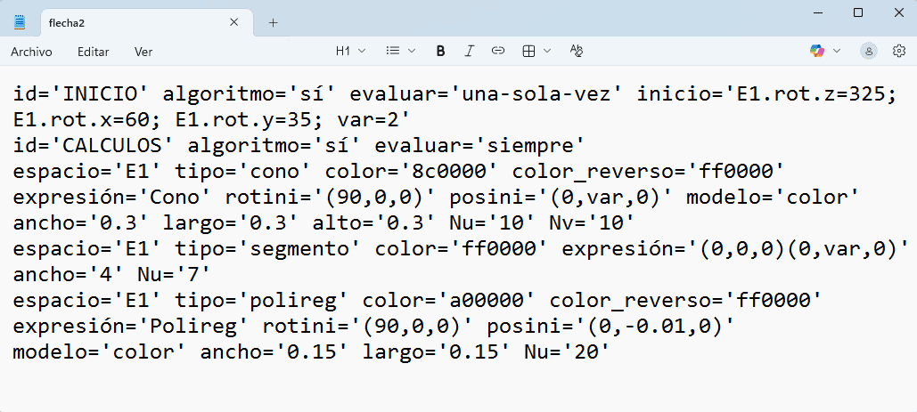Clear formatting with the eraser icon
Viewport: 917px width, 412px height.
577,52
